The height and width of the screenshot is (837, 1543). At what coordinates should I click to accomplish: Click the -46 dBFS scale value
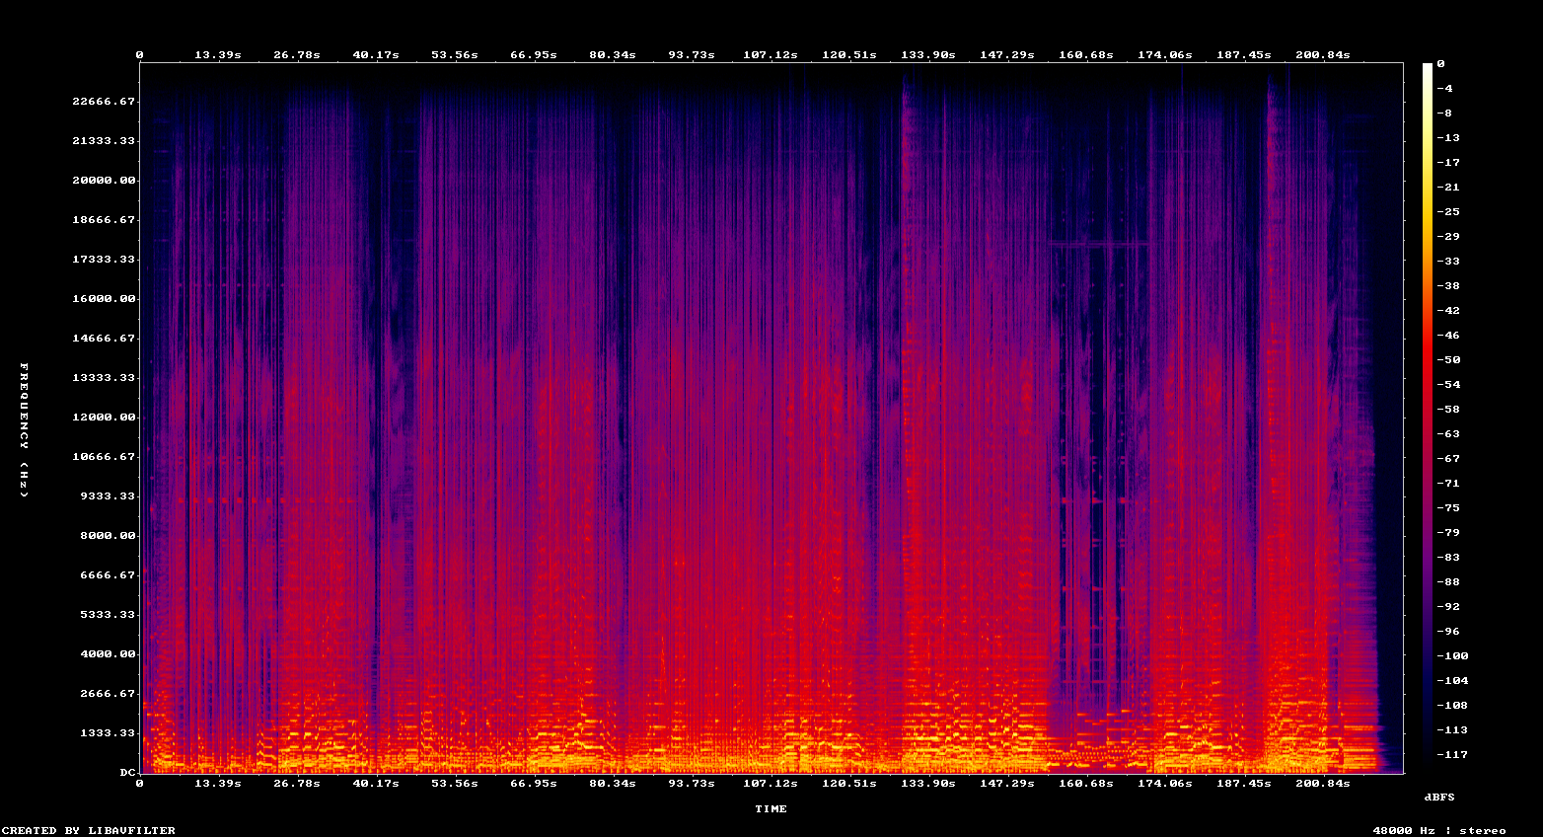(x=1448, y=336)
